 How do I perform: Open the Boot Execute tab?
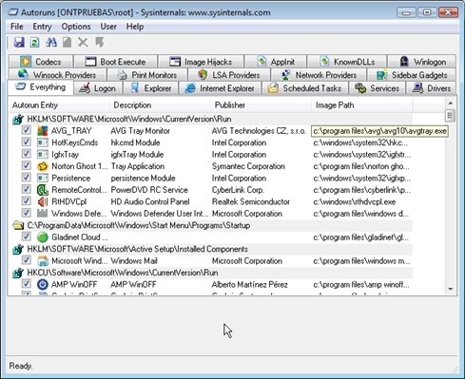[x=116, y=62]
